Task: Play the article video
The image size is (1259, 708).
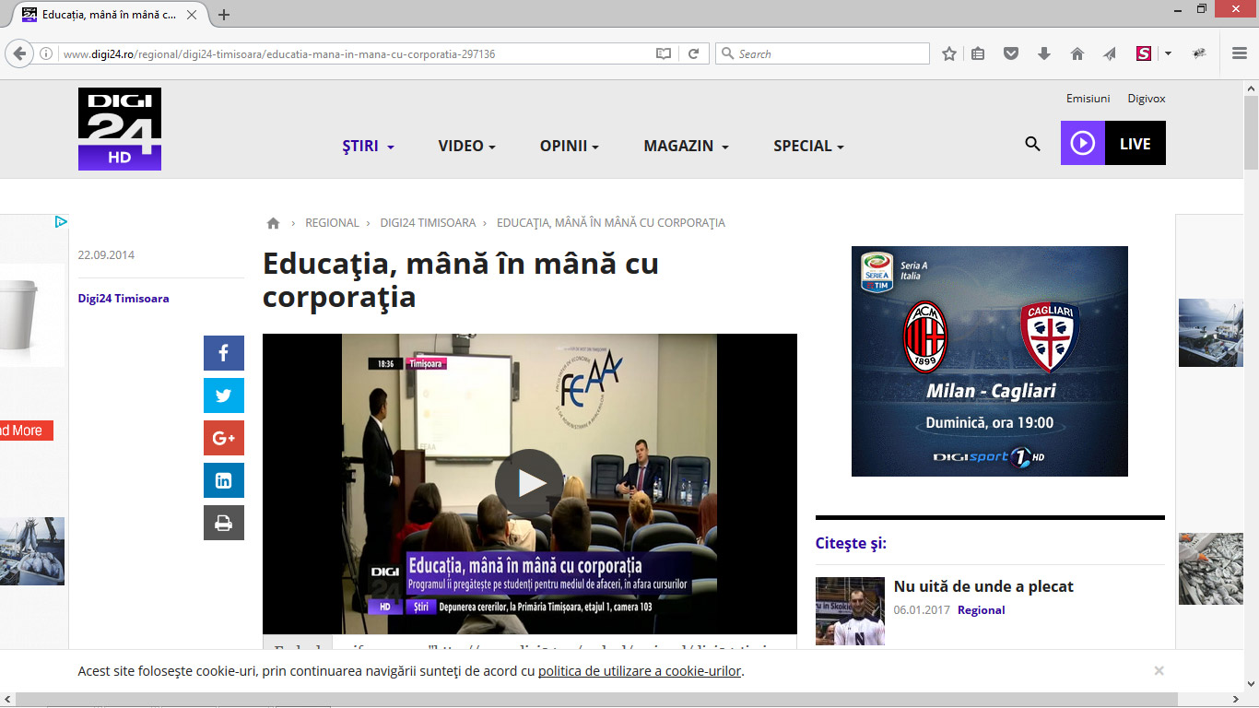Action: pyautogui.click(x=529, y=483)
